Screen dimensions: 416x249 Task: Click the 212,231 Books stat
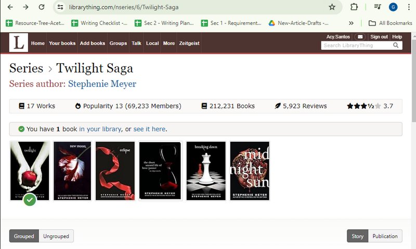(228, 106)
